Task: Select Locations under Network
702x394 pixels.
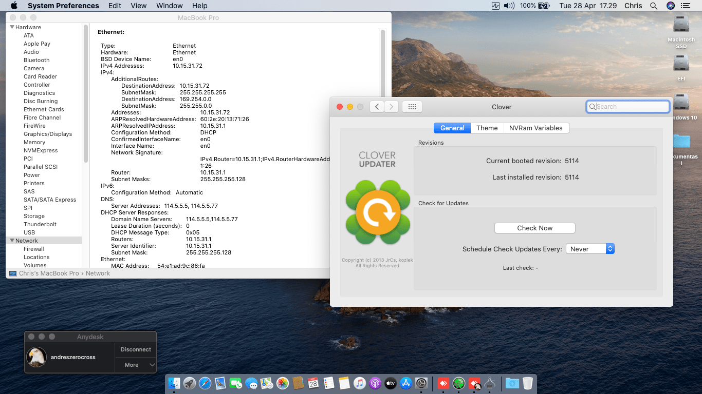Action: [x=36, y=257]
